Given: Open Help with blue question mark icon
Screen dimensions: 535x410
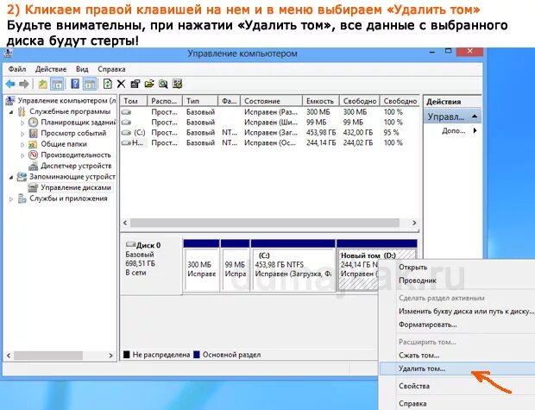Looking at the screenshot, I should click(75, 84).
